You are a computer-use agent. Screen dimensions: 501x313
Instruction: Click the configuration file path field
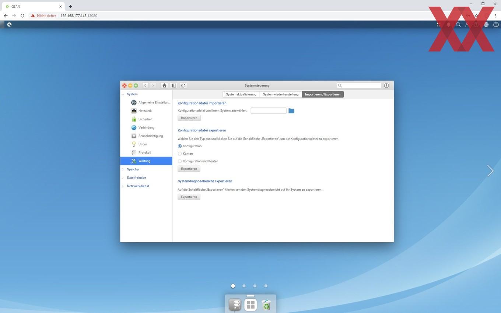[269, 110]
